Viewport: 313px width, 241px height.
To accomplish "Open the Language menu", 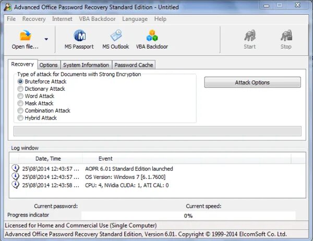I will [x=135, y=19].
